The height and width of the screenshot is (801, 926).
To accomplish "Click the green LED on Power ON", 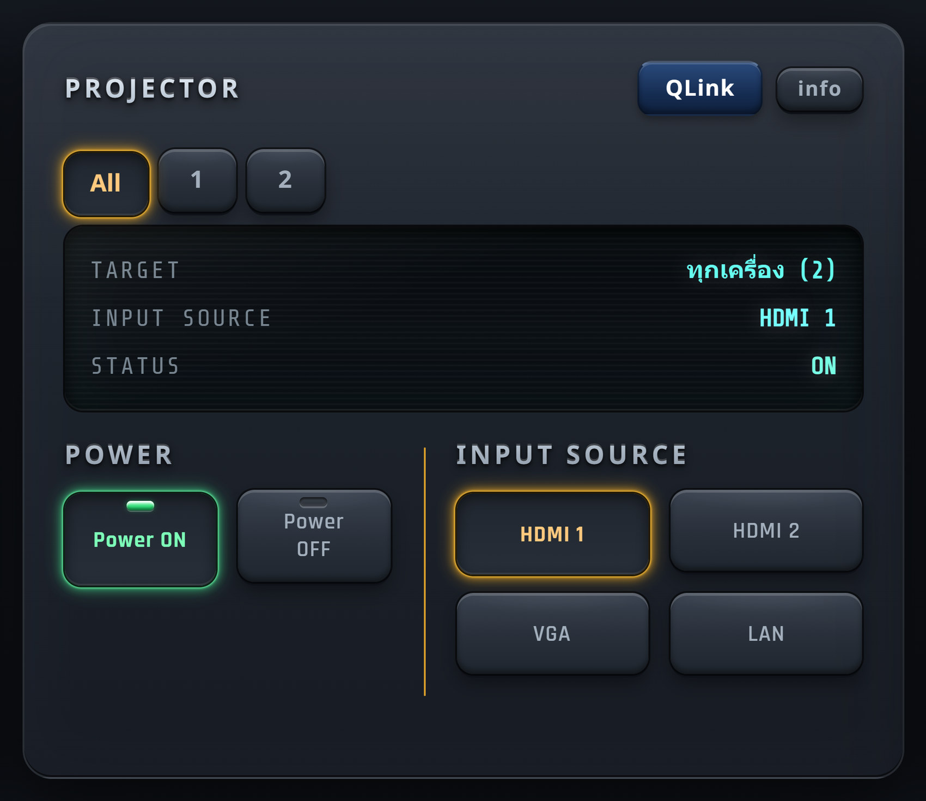I will click(x=141, y=506).
